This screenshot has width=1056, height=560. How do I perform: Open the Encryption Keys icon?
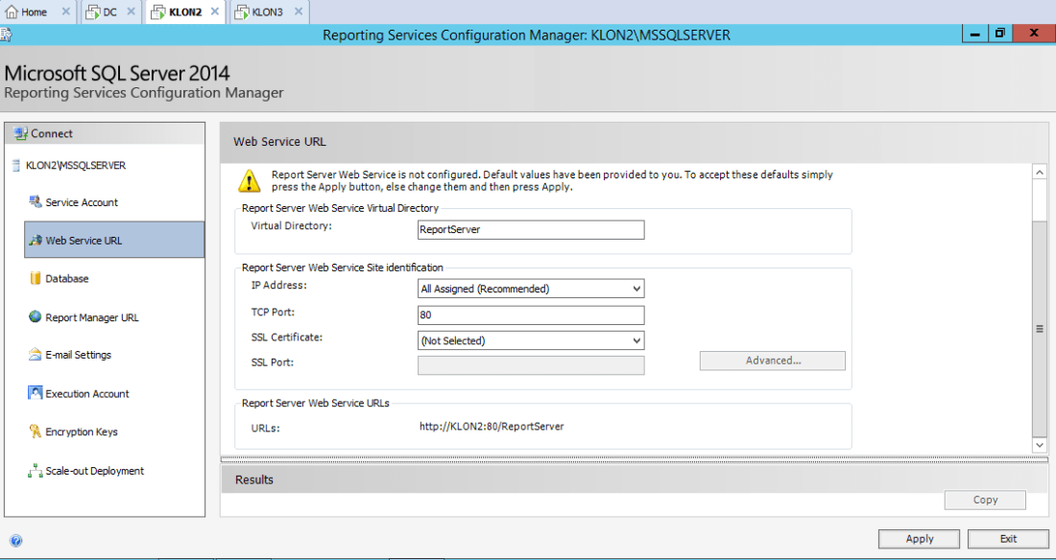36,432
